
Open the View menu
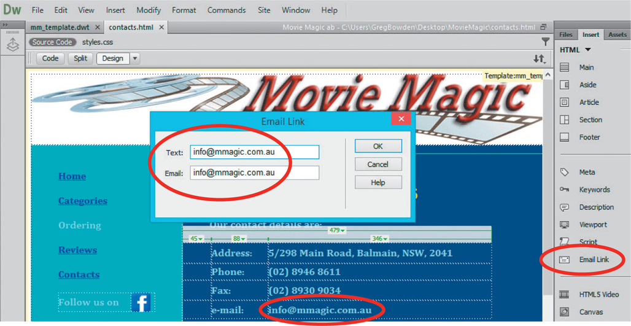coord(86,10)
